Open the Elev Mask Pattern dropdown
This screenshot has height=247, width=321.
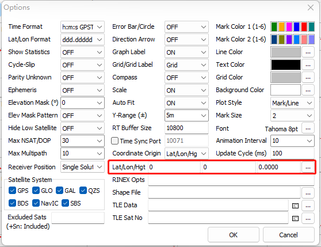pyautogui.click(x=82, y=116)
